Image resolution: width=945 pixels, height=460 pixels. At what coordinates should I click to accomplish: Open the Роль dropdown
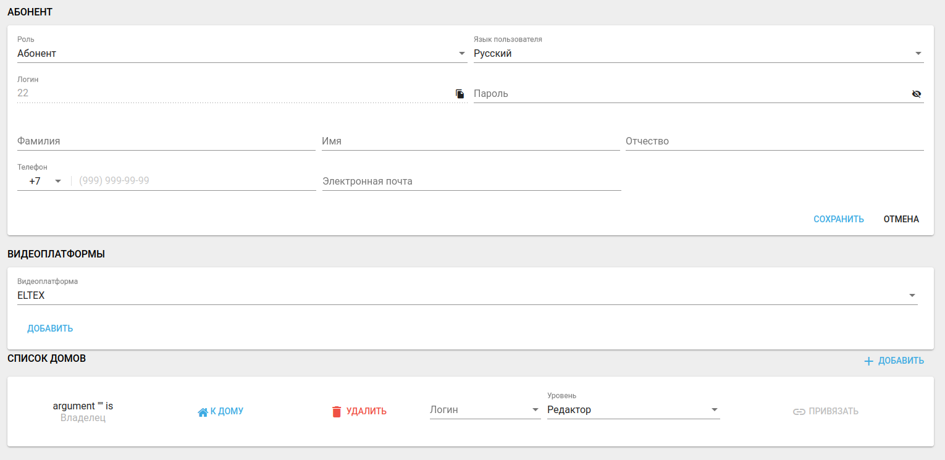(241, 54)
